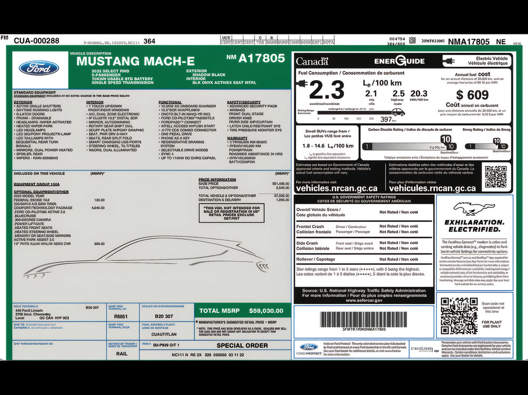
Task: Click the CUAUTITLAN assembly plant name
Action: [x=164, y=335]
